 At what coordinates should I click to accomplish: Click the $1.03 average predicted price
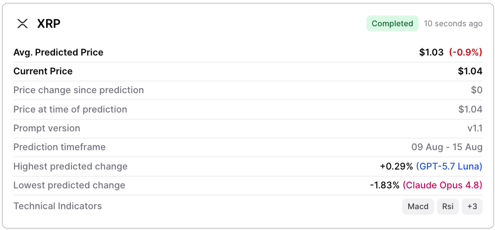pyautogui.click(x=431, y=53)
